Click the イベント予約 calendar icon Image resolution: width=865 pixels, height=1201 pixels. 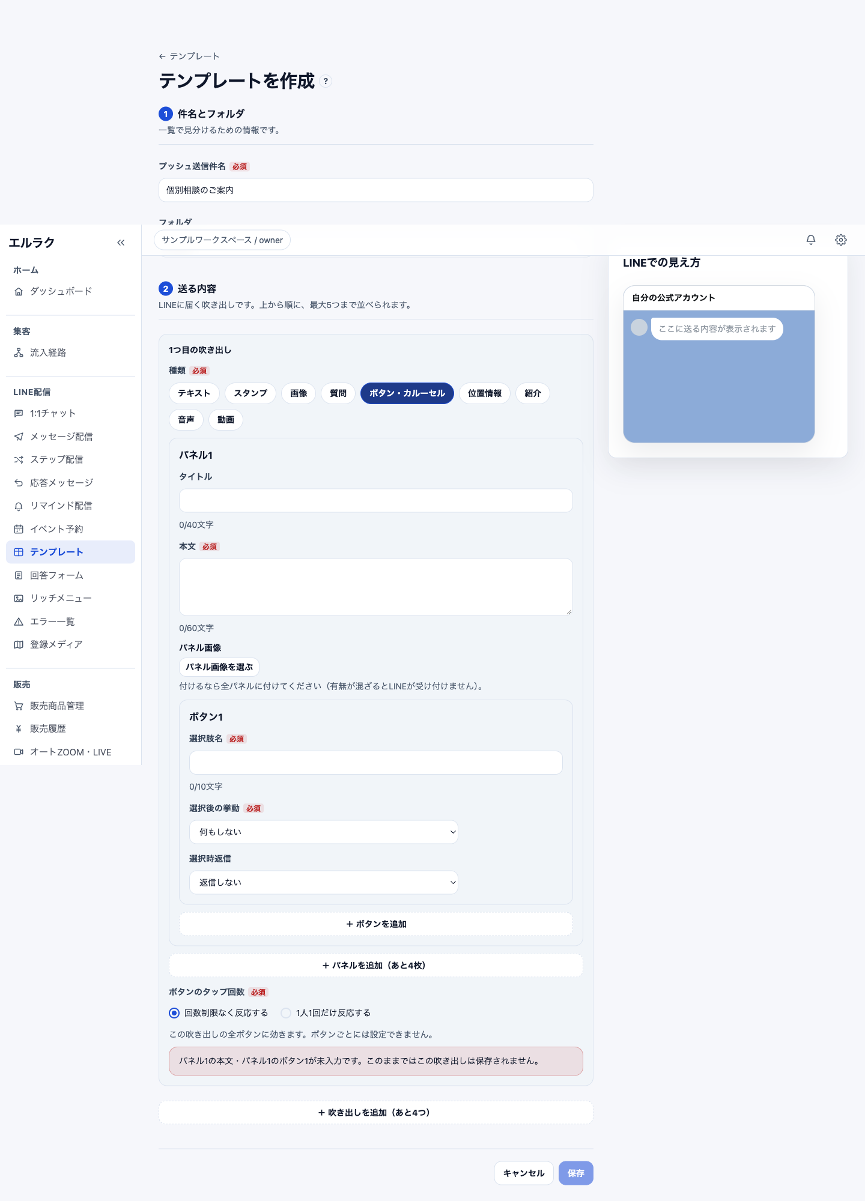(19, 529)
